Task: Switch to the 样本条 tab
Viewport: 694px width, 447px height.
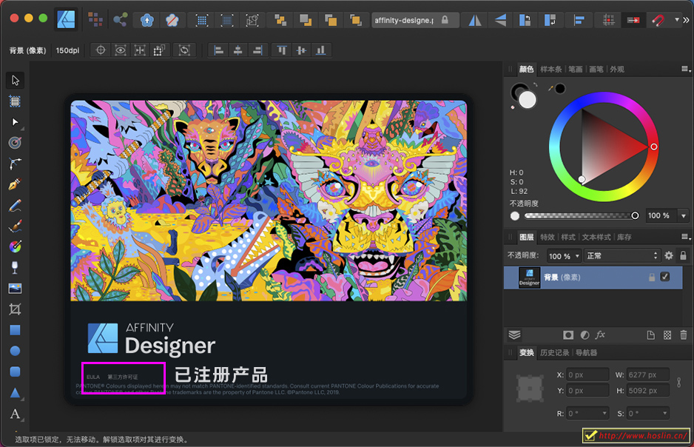Action: pyautogui.click(x=550, y=69)
